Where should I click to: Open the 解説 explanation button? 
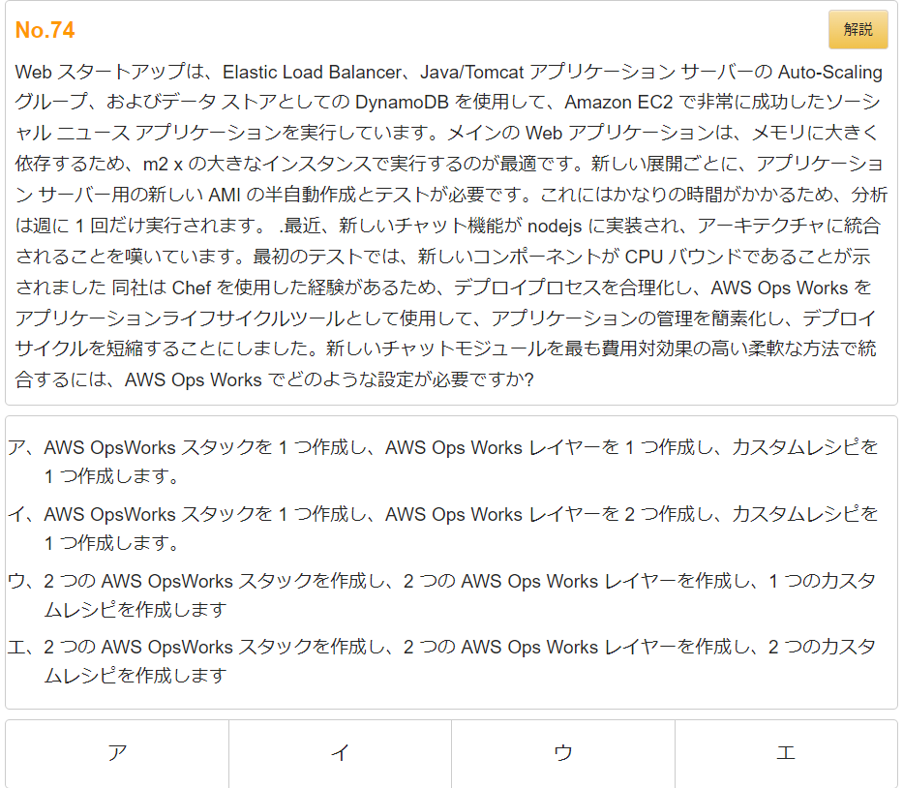point(858,29)
